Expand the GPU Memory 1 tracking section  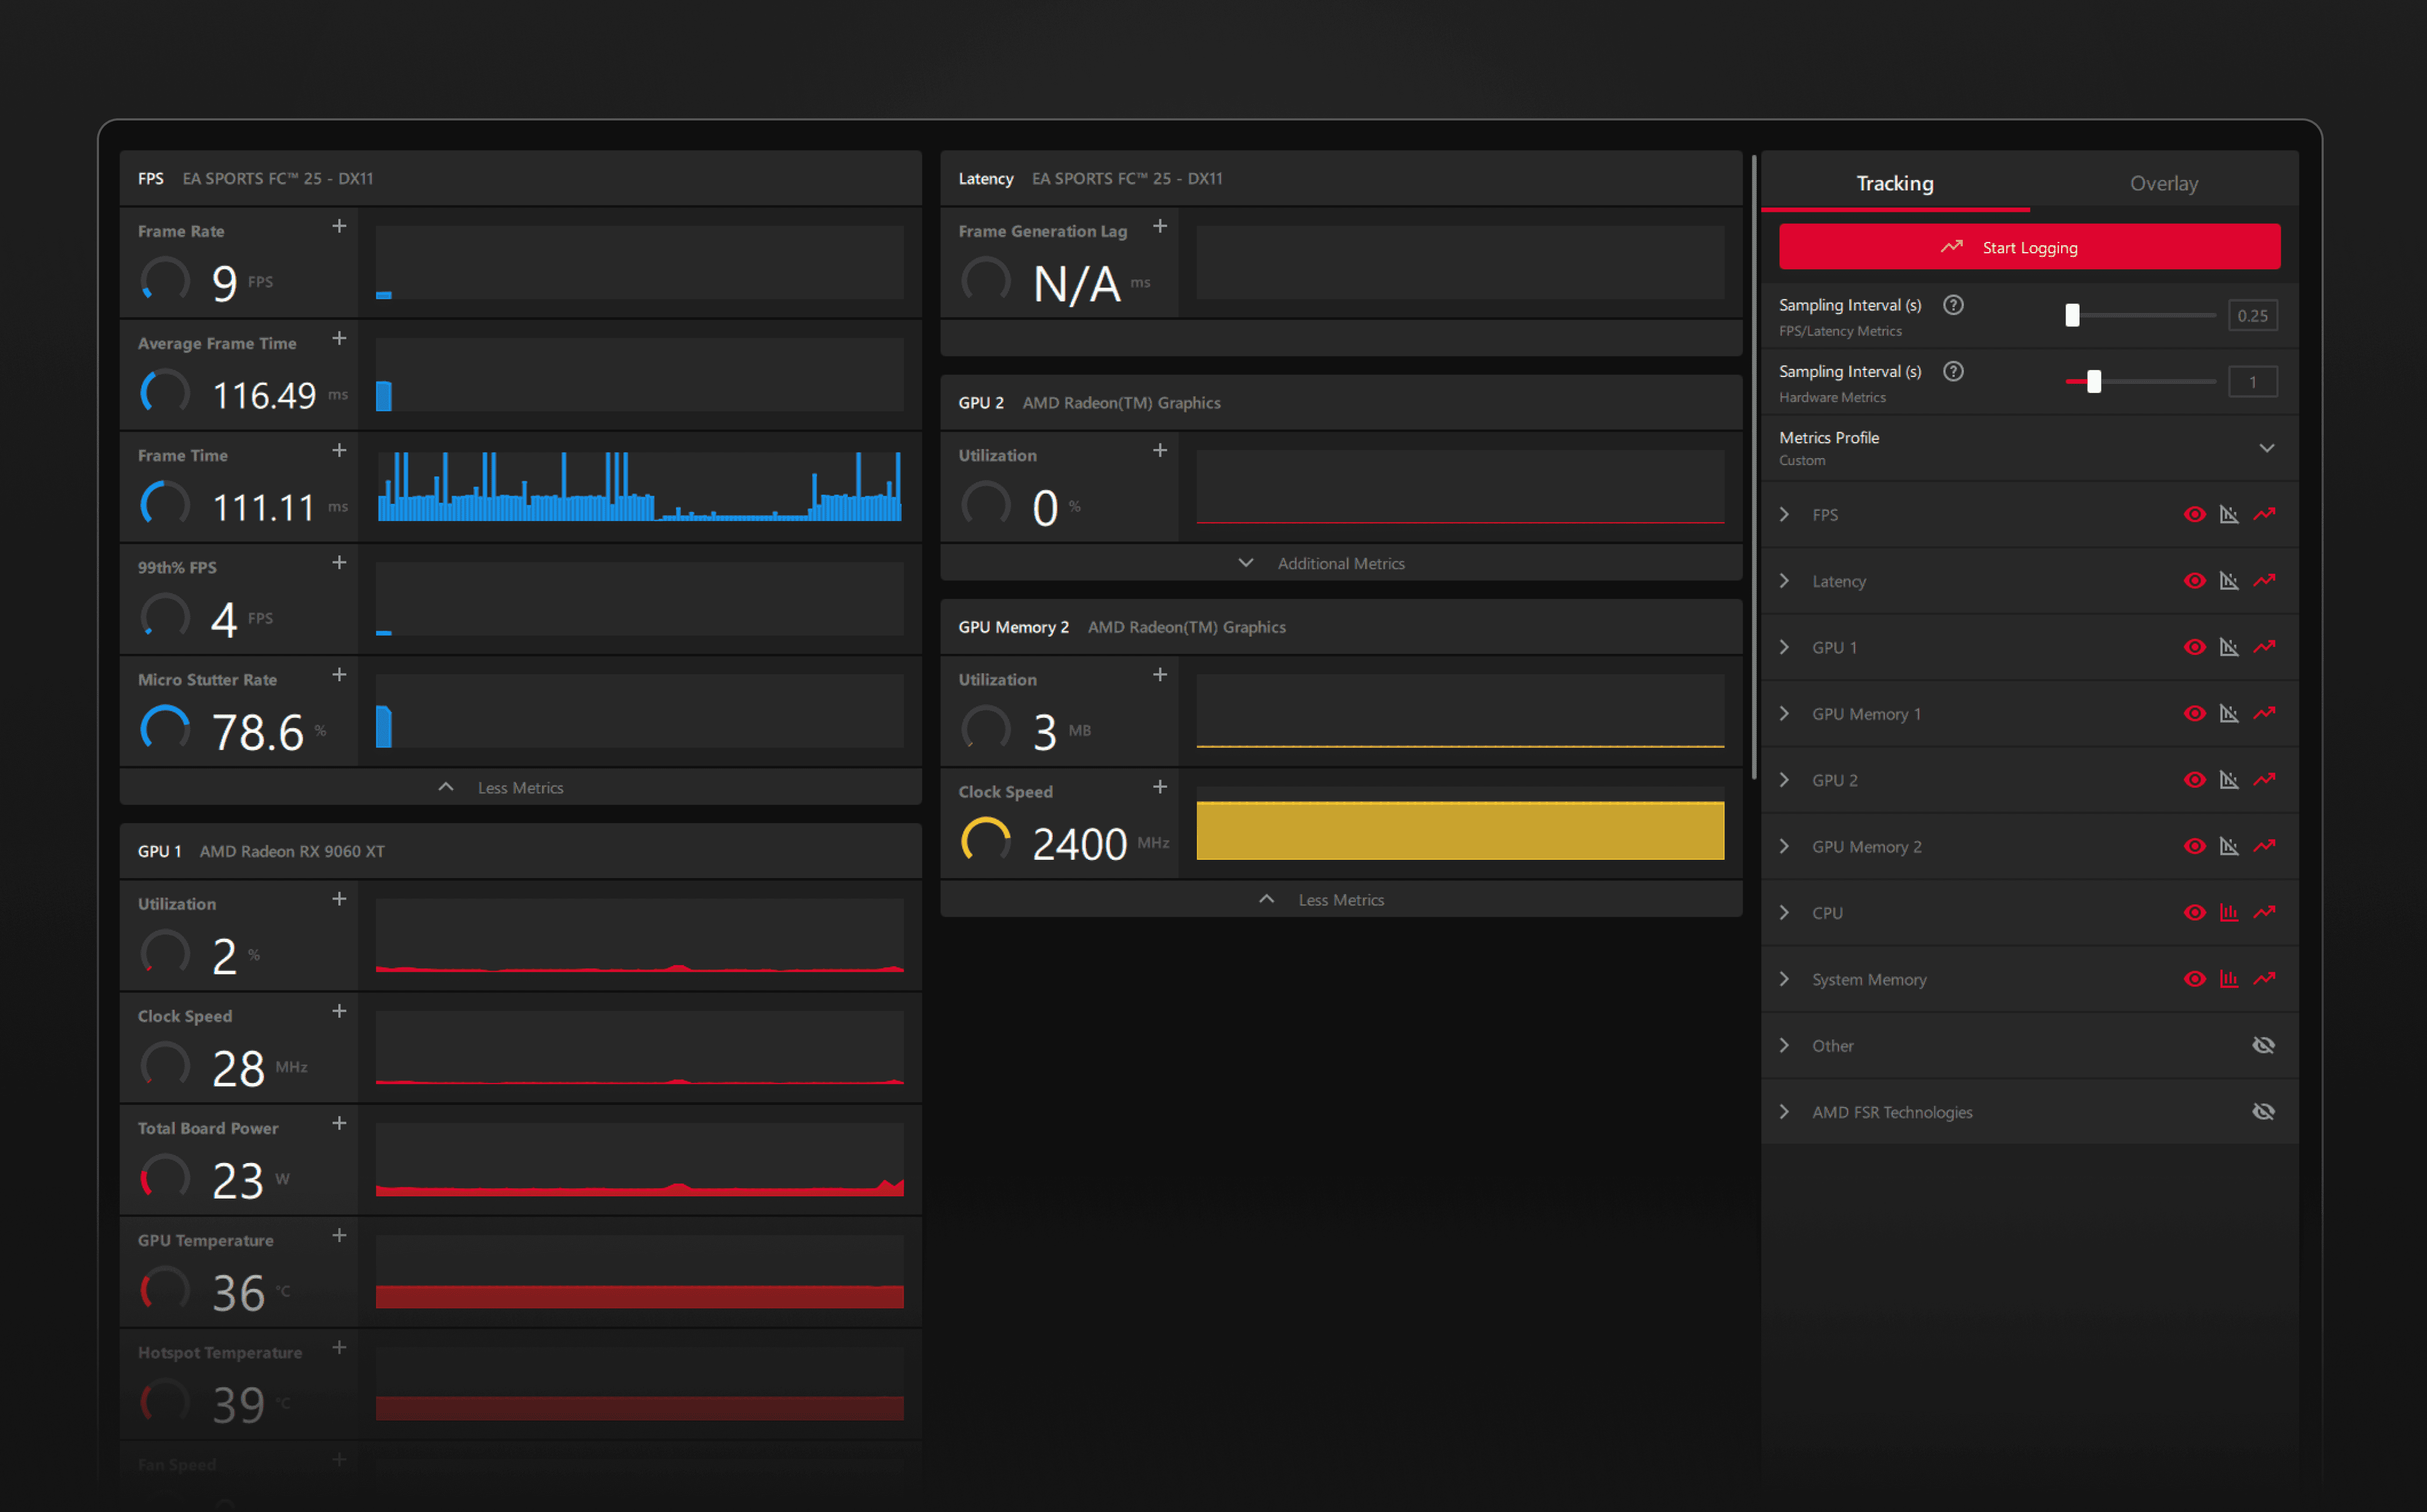click(1785, 713)
